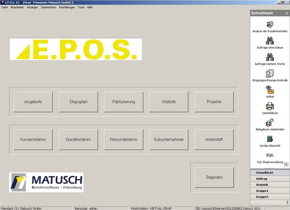This screenshot has height=210, width=290.
Task: Open the Anzeigen menu
Action: pyautogui.click(x=32, y=7)
